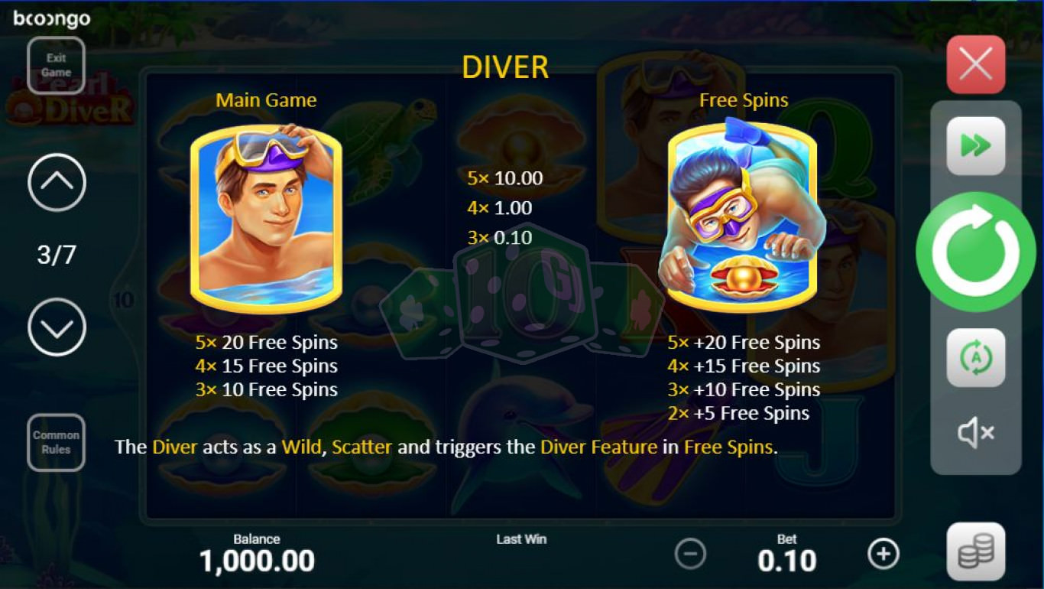Click the 1,000.00 balance display
The height and width of the screenshot is (589, 1044).
point(257,561)
